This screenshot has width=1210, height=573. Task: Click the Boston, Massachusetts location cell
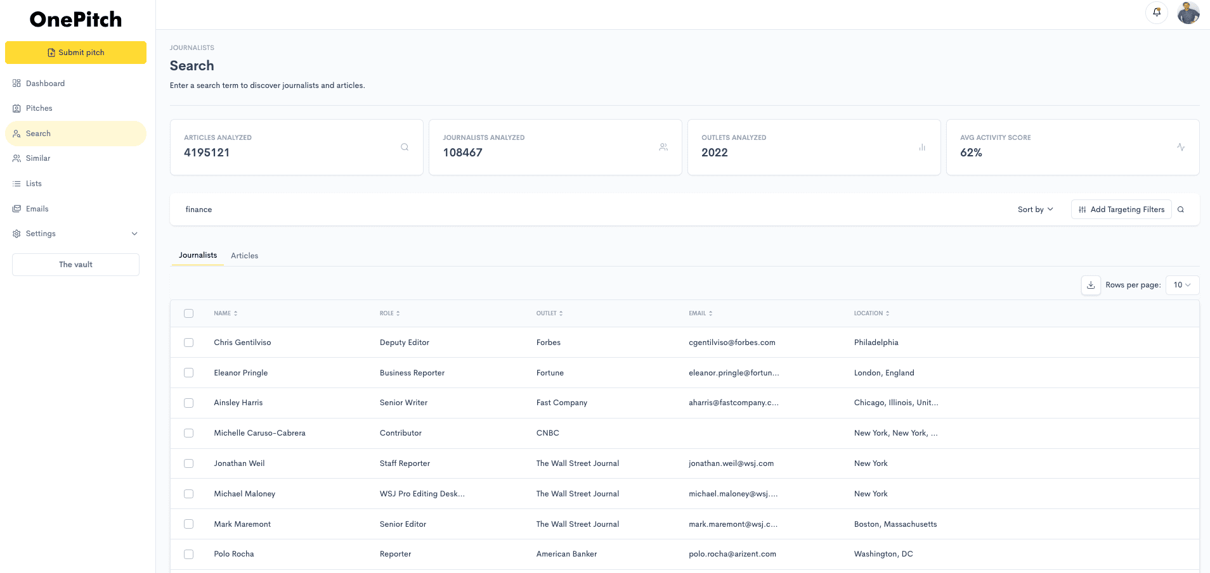895,524
